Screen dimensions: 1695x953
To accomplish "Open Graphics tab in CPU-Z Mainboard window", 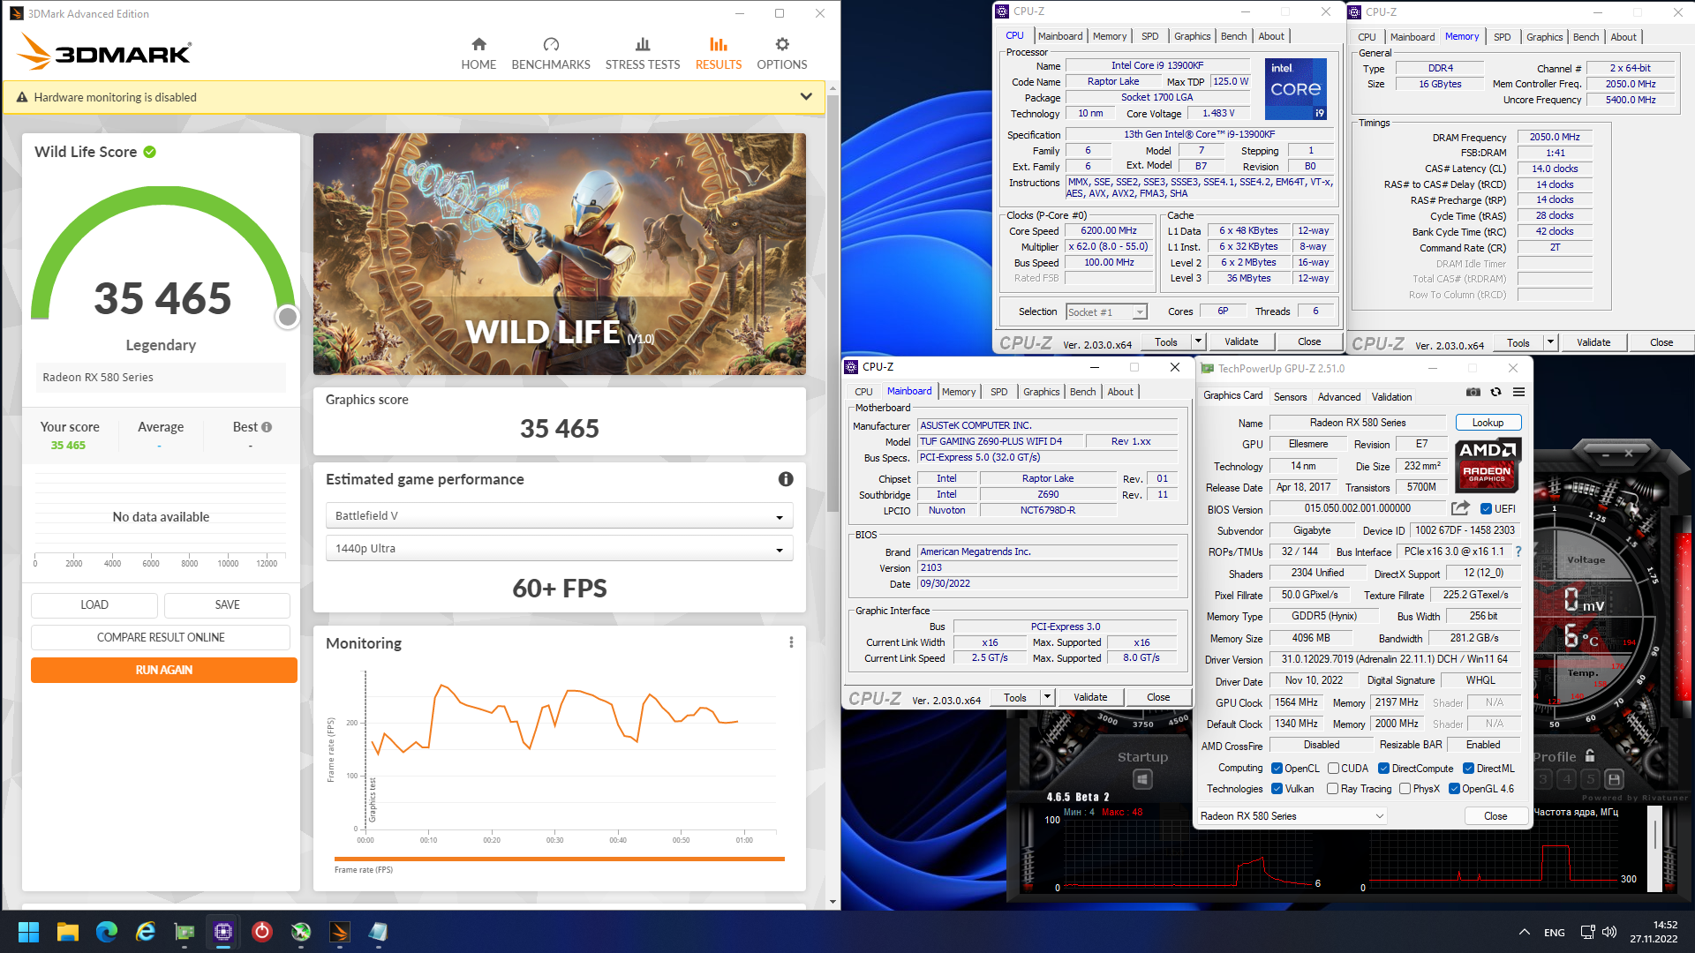I will tap(1041, 392).
